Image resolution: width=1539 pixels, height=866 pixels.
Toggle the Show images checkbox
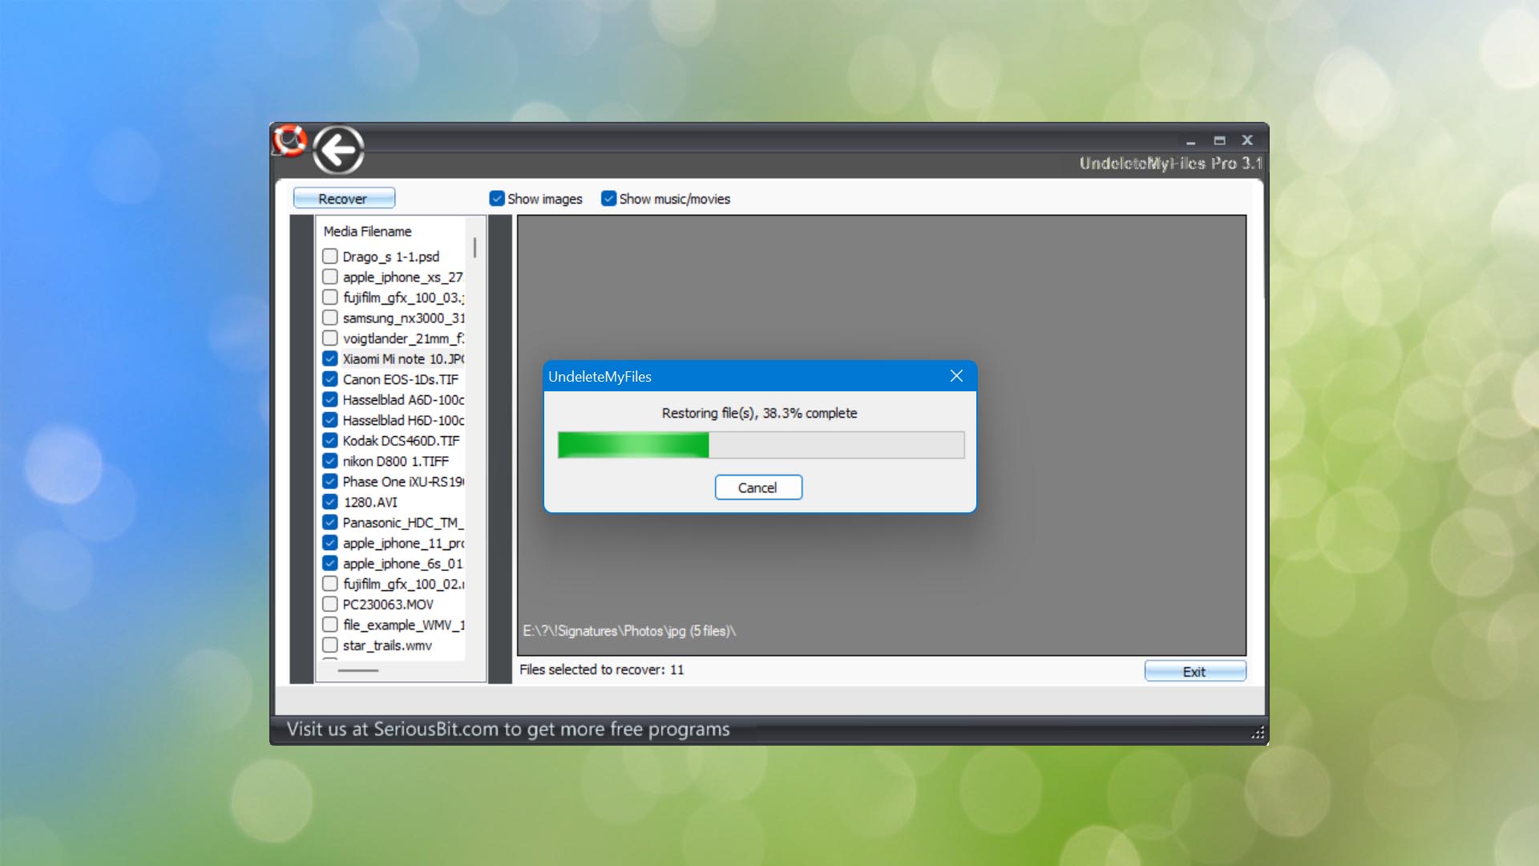[497, 199]
